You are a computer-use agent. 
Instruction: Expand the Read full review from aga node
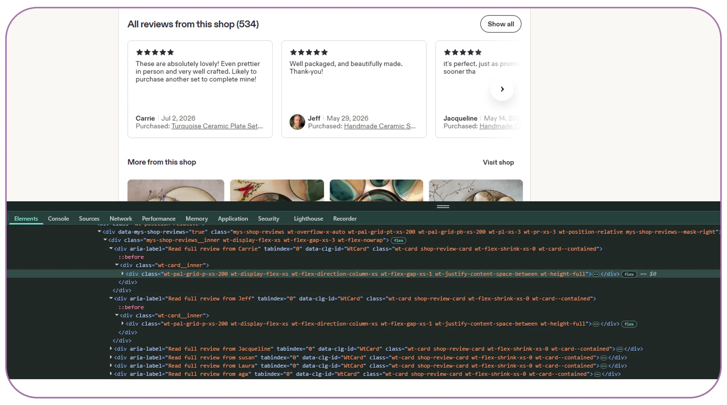pyautogui.click(x=111, y=374)
